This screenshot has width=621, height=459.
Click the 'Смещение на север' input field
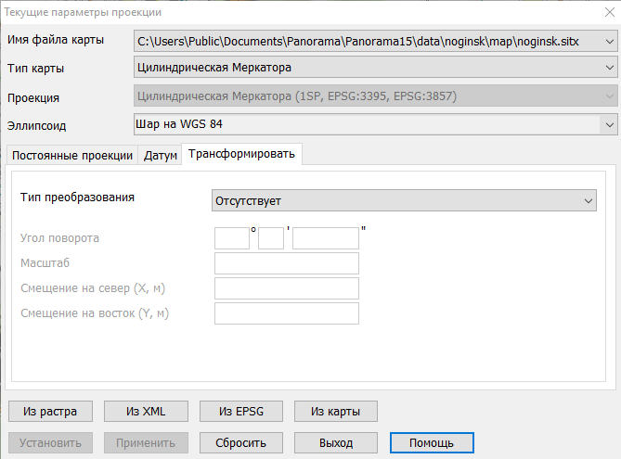286,288
